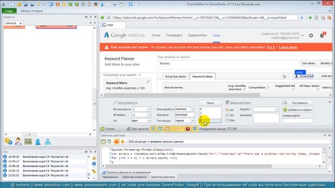Image resolution: width=335 pixels, height=188 pixels.
Task: Click the Learn more link in the alert
Action: coord(288,48)
